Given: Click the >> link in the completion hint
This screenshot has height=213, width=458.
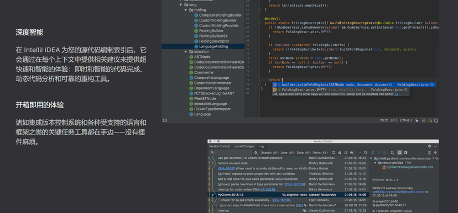Looking at the screenshot, I should [397, 94].
